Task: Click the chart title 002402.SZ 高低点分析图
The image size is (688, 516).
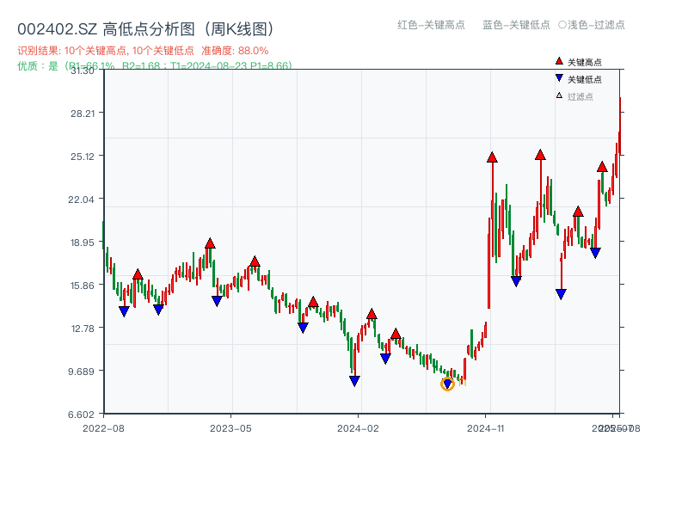Action: (x=145, y=29)
